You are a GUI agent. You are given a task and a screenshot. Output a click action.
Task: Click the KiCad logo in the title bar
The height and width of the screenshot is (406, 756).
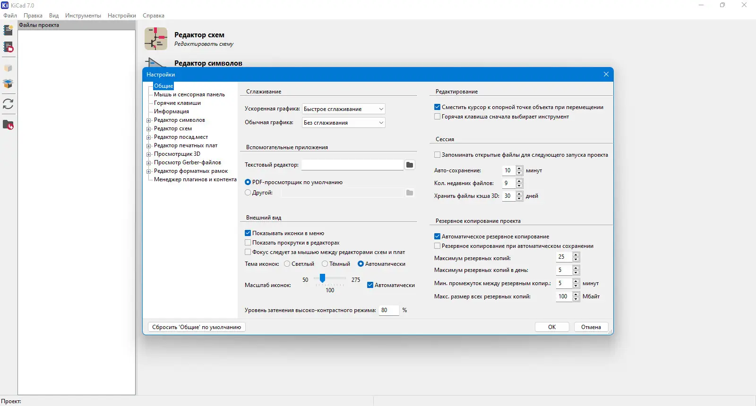pos(5,5)
